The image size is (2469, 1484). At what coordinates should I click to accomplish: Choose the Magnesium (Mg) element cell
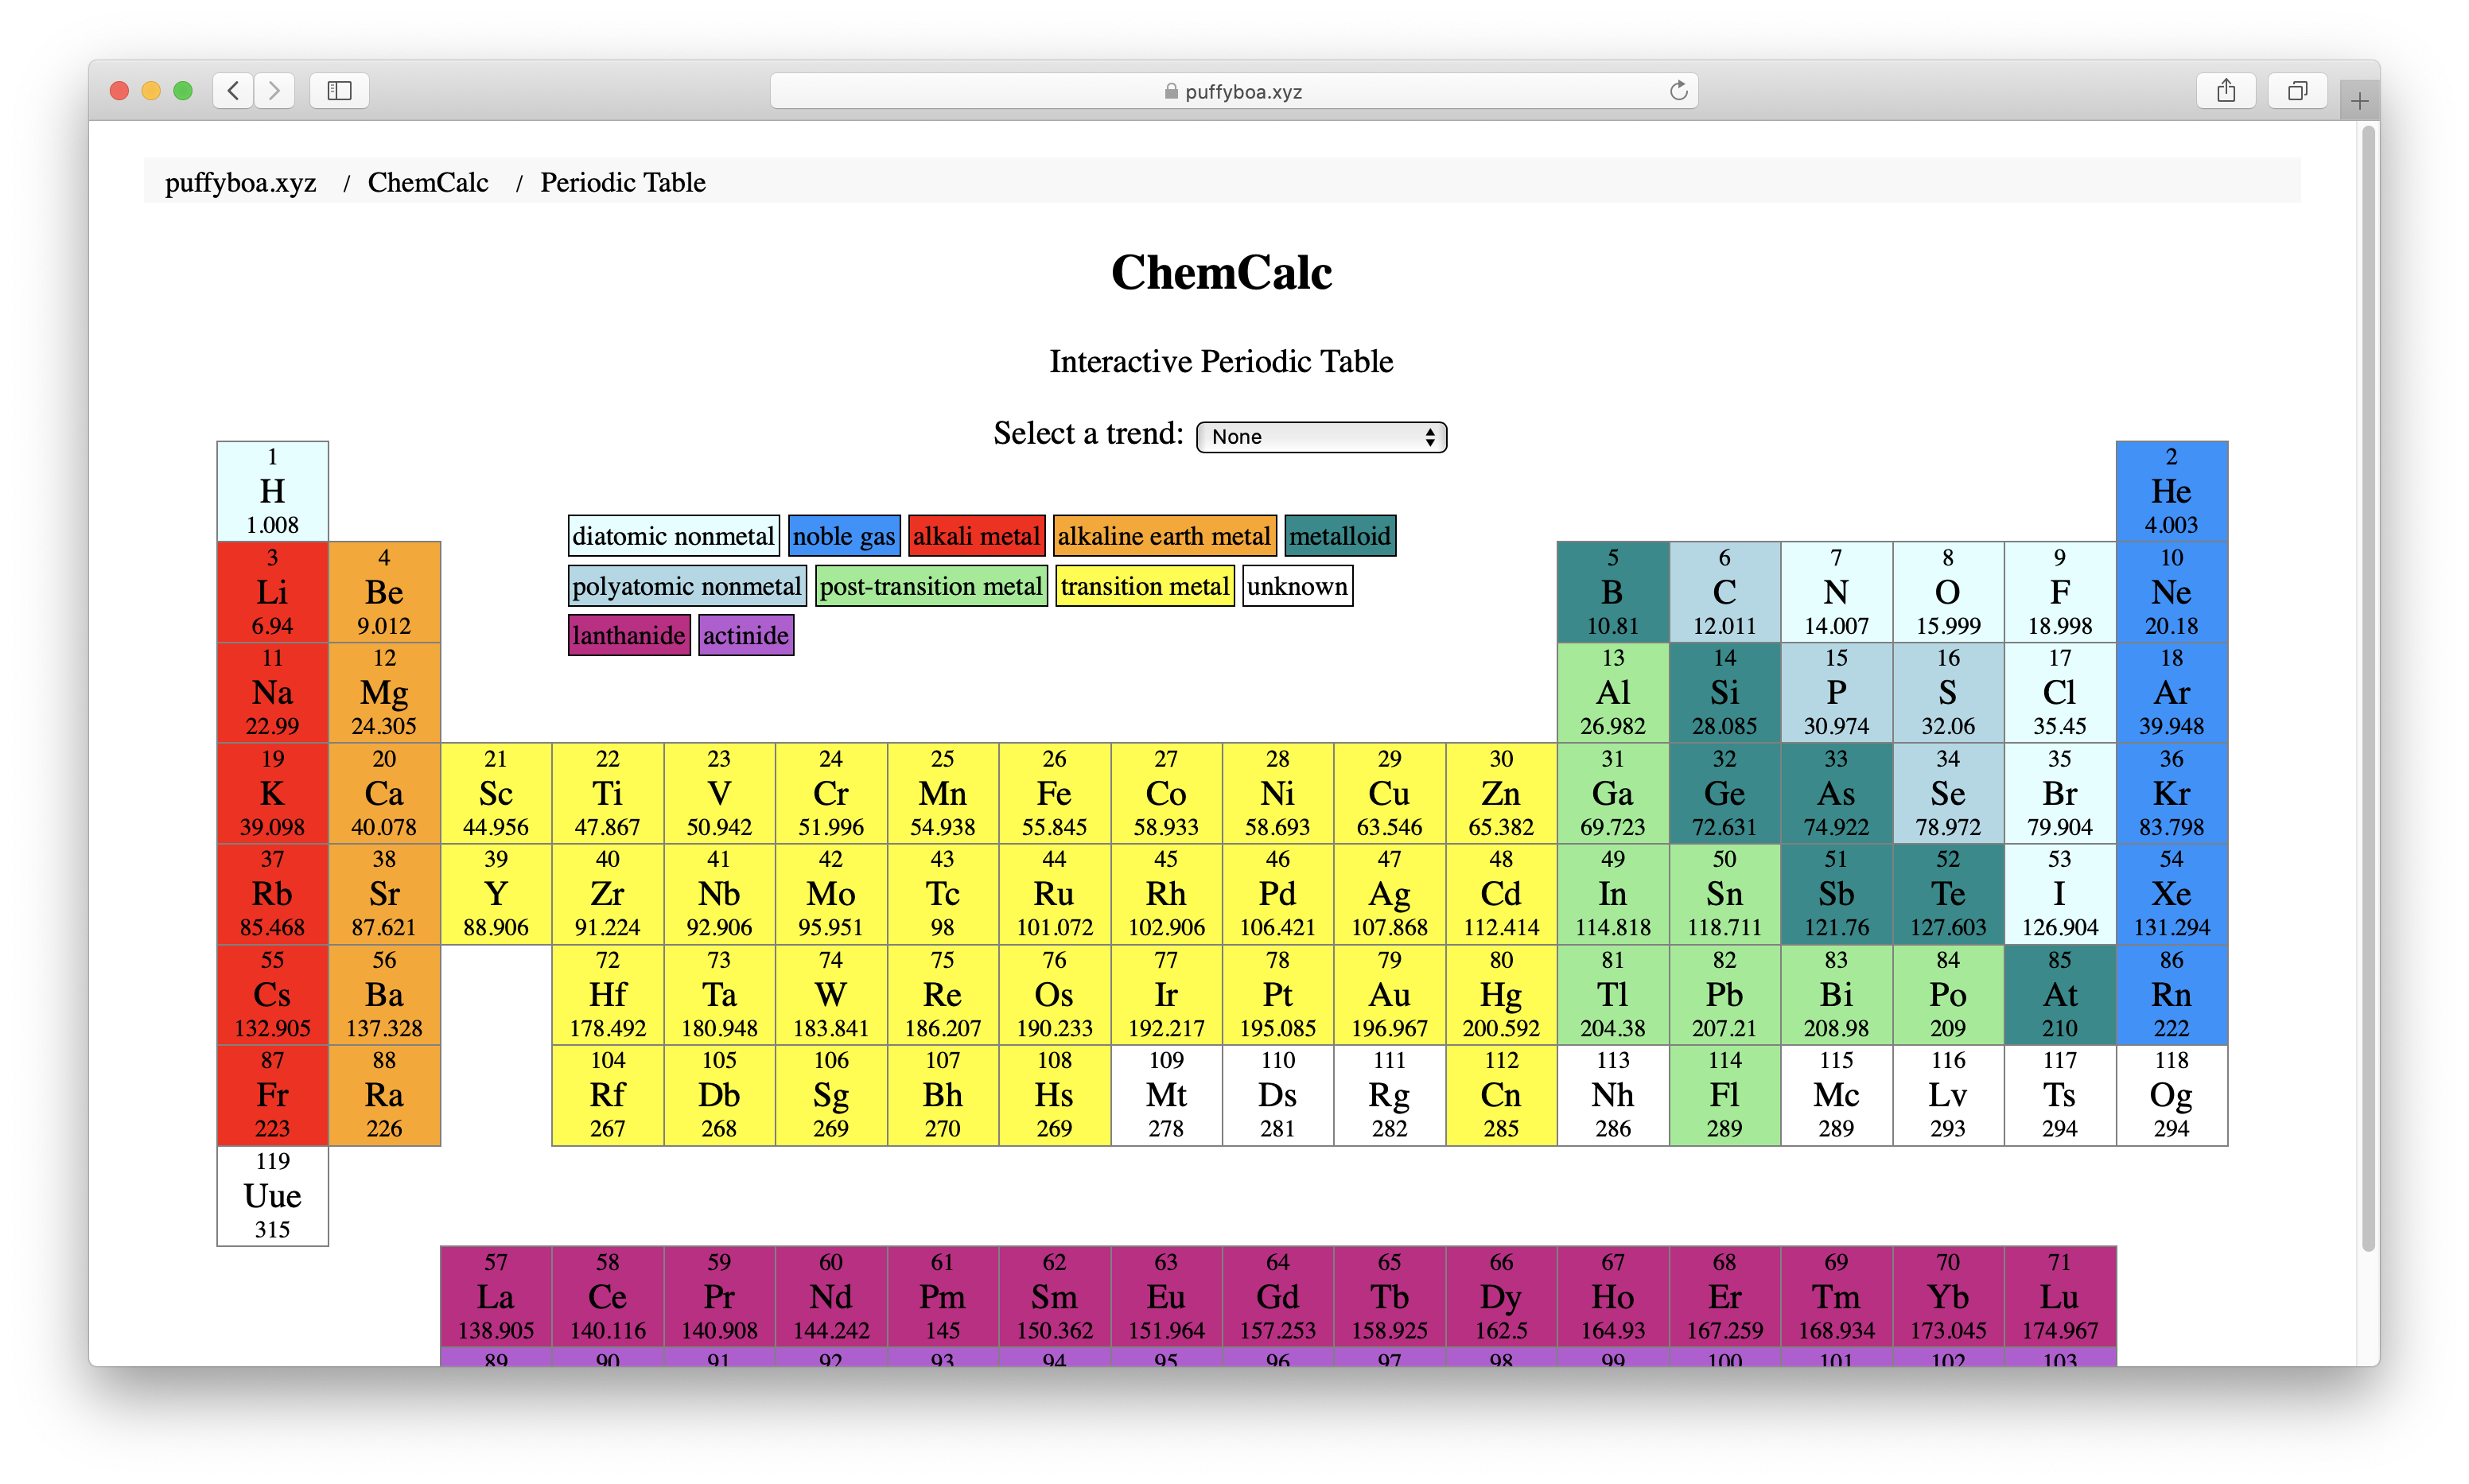click(384, 692)
